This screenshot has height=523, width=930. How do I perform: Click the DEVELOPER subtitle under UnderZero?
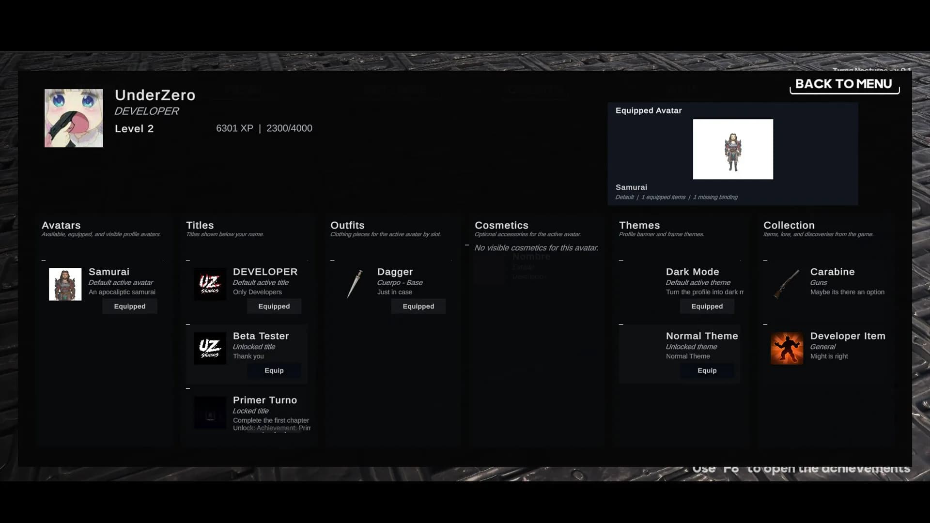pos(147,111)
